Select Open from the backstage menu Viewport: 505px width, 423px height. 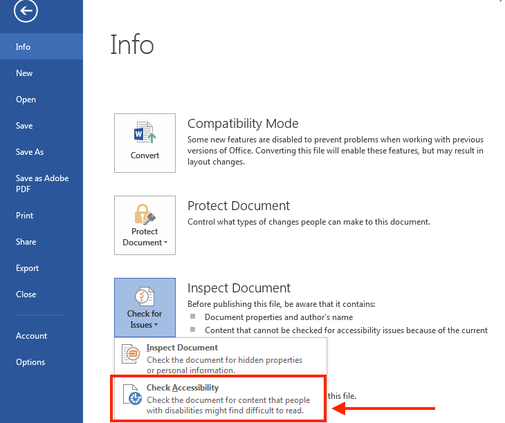click(26, 100)
